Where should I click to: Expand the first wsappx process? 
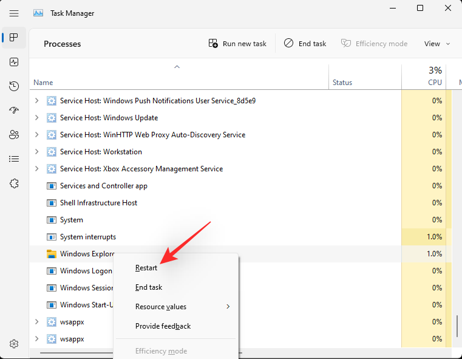tap(37, 322)
